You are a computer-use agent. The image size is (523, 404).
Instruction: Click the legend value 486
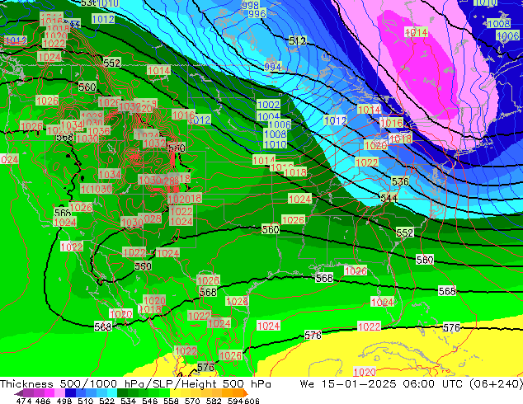[x=43, y=401]
